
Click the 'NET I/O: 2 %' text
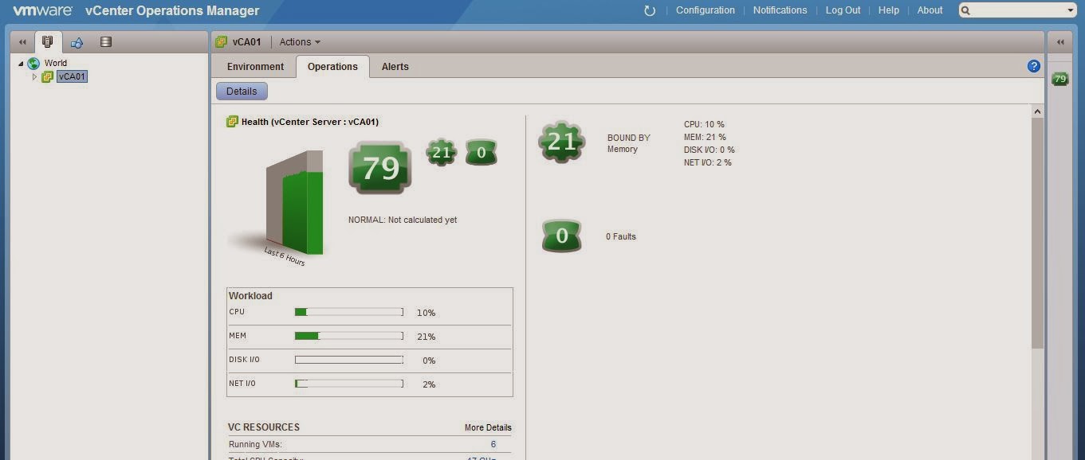tap(708, 162)
